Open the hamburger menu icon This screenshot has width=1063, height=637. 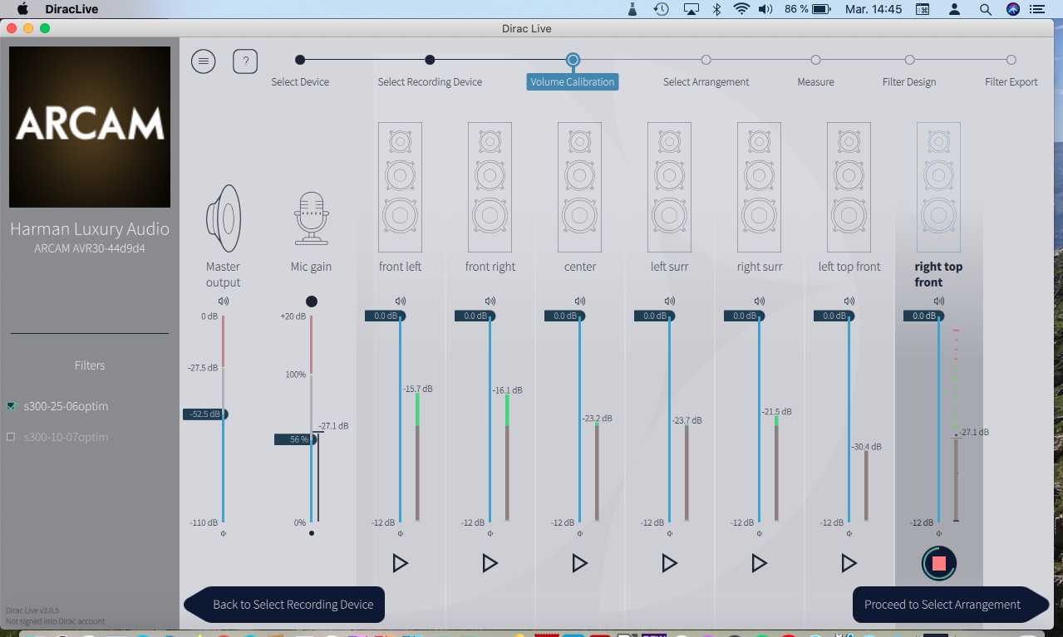click(x=204, y=61)
